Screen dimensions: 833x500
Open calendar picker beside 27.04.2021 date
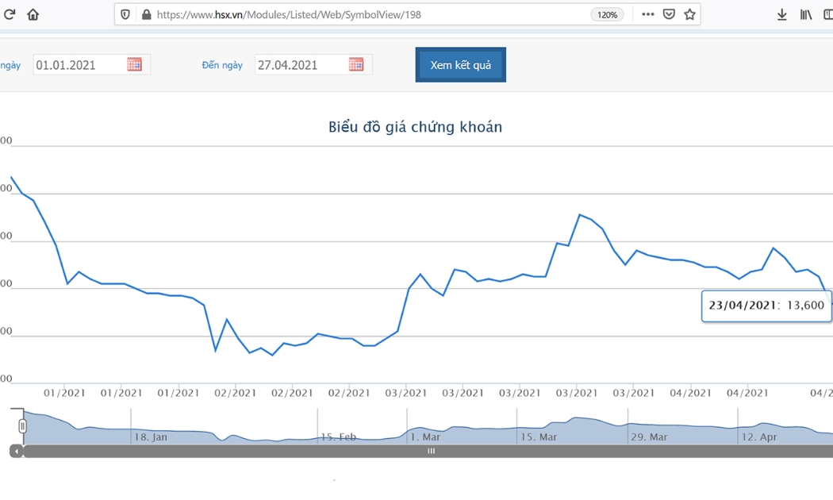tap(356, 64)
